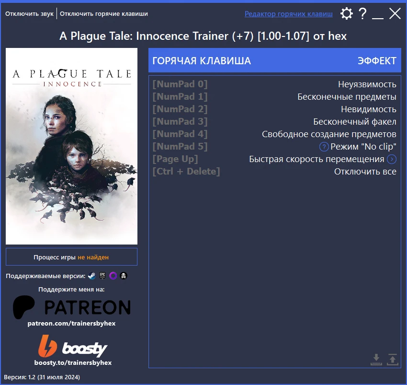Click the game cover artwork

pyautogui.click(x=71, y=146)
